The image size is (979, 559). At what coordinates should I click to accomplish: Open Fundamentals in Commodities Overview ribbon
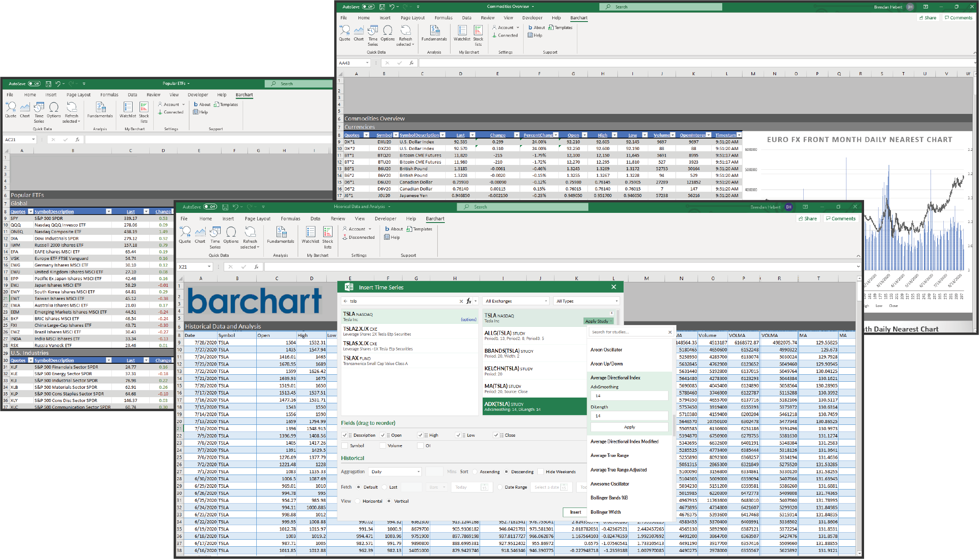click(x=434, y=33)
